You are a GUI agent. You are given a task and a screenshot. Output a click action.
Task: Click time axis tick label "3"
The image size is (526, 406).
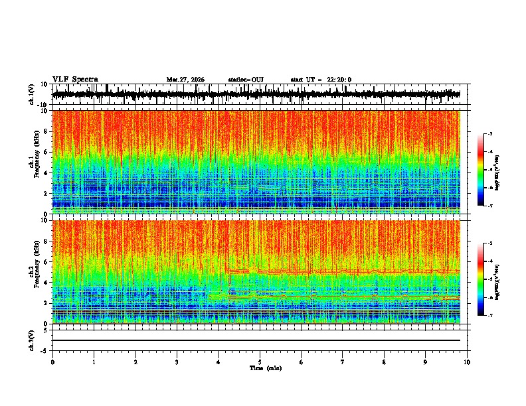177,362
